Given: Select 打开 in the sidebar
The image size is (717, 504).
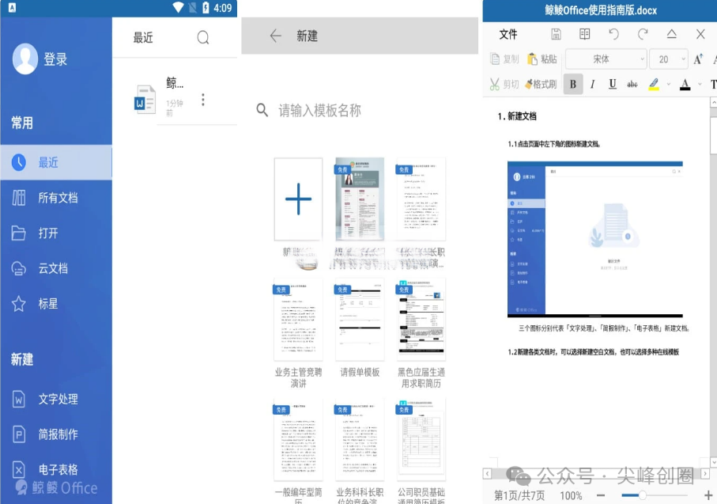Looking at the screenshot, I should (x=56, y=233).
